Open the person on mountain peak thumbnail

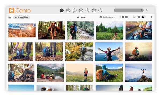tap(139, 73)
